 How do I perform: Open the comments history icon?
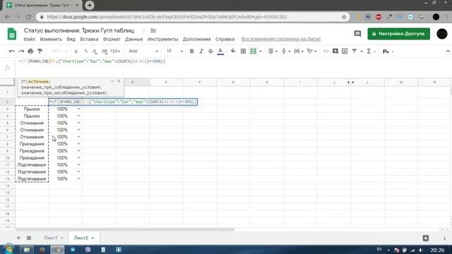[357, 34]
